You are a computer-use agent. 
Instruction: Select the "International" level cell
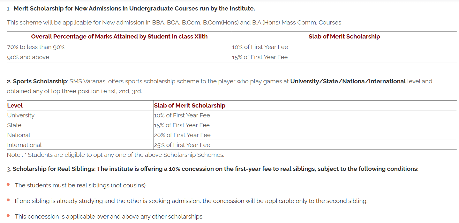coord(24,145)
